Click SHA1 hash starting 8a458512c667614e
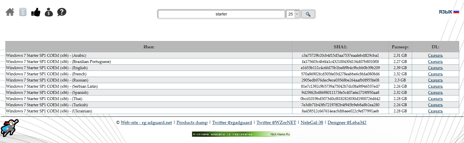 pos(340,111)
